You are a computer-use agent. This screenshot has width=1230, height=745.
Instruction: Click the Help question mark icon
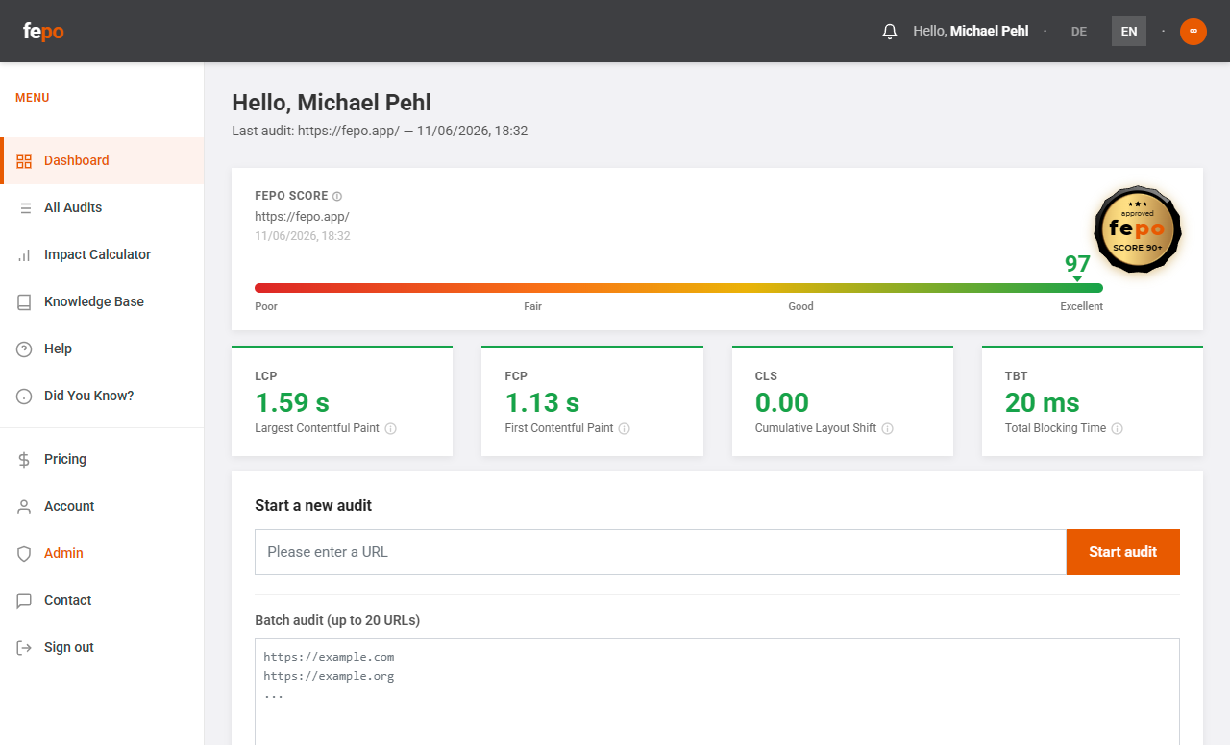click(x=24, y=348)
